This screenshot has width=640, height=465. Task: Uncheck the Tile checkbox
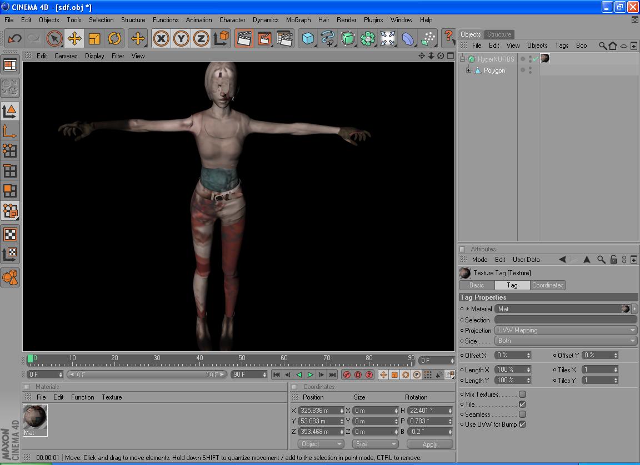click(522, 405)
